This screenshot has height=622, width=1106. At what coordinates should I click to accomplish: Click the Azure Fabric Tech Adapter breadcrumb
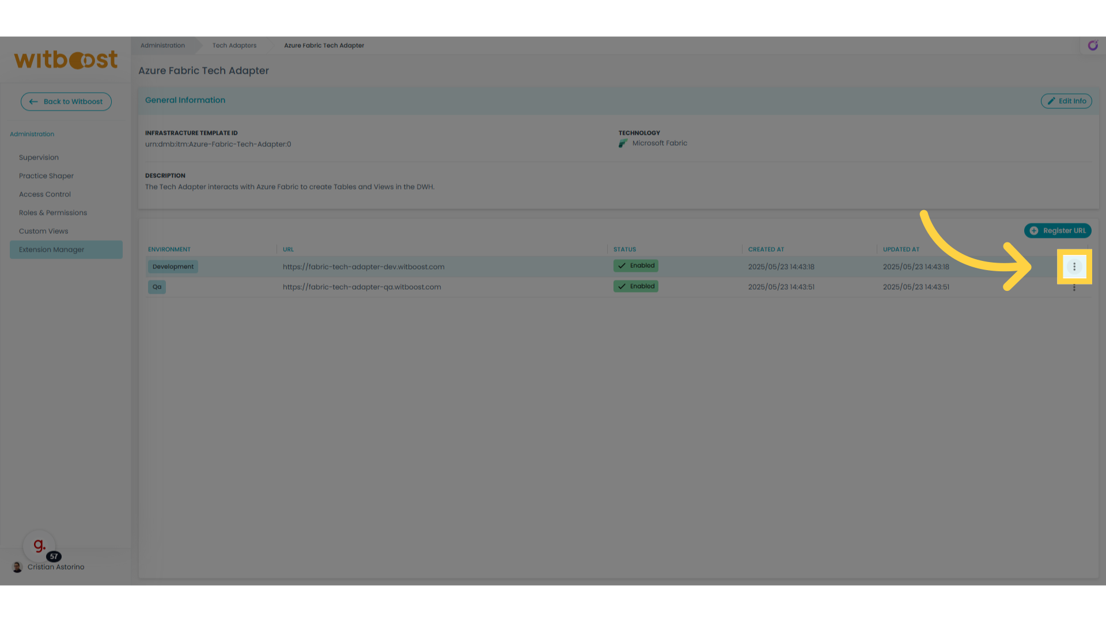tap(324, 45)
